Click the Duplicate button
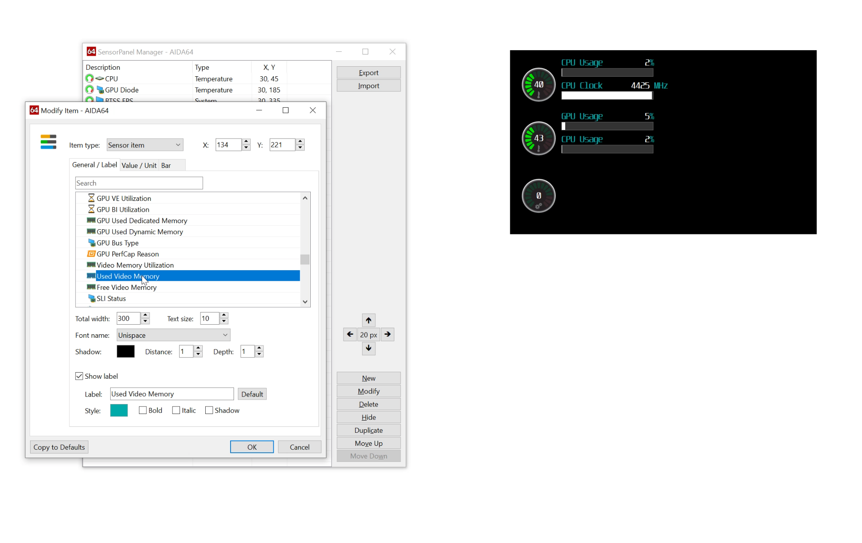This screenshot has height=543, width=862. (x=369, y=430)
